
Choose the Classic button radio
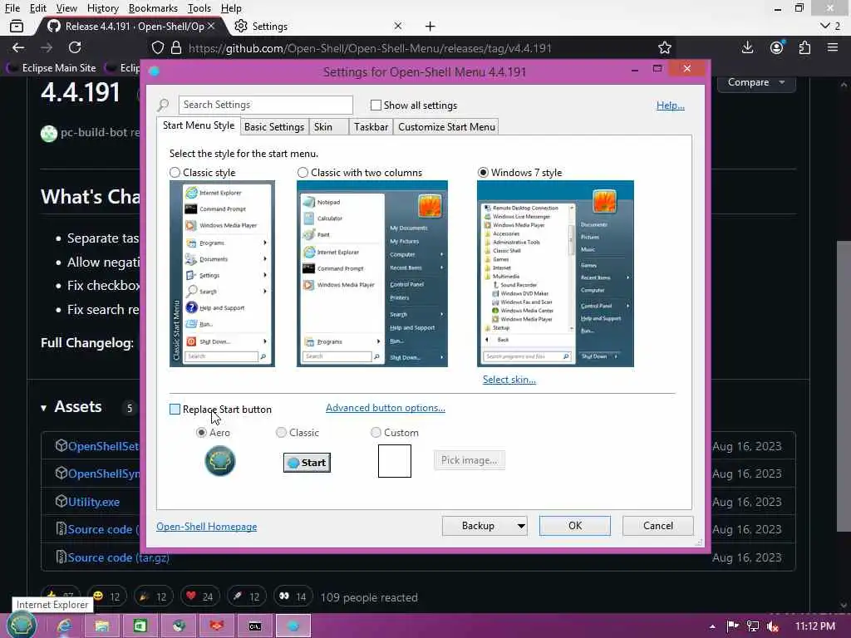281,432
